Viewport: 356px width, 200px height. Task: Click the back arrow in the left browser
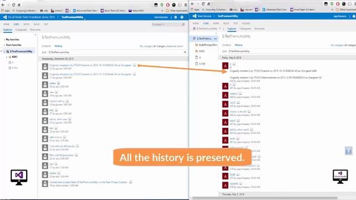pos(3,4)
